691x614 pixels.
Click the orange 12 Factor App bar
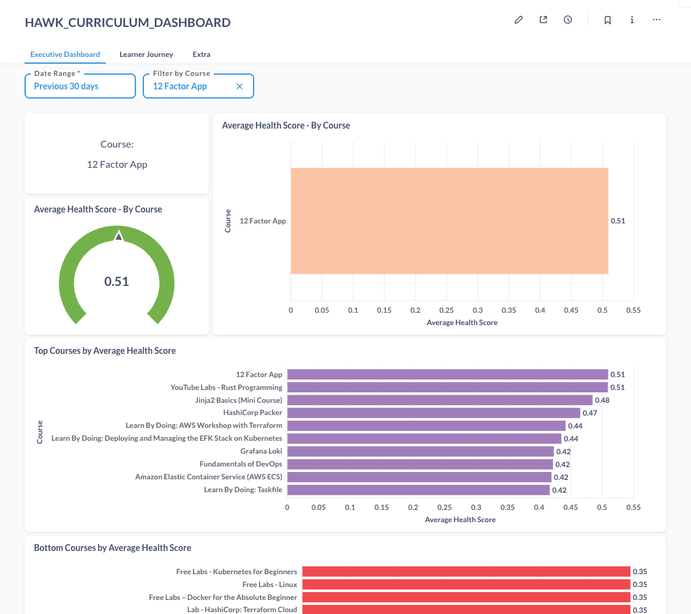click(450, 220)
